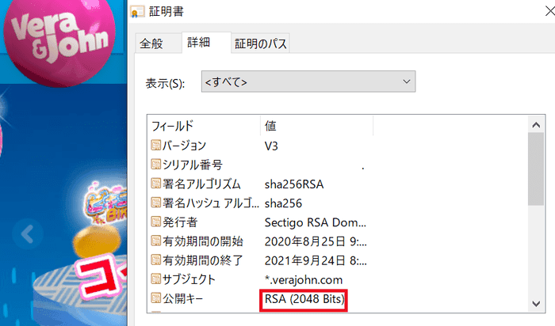The height and width of the screenshot is (326, 555).
Task: Click the フィールド column header
Action: click(173, 126)
